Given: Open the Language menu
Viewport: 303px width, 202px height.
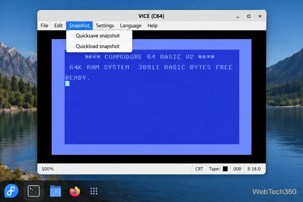Looking at the screenshot, I should 131,25.
